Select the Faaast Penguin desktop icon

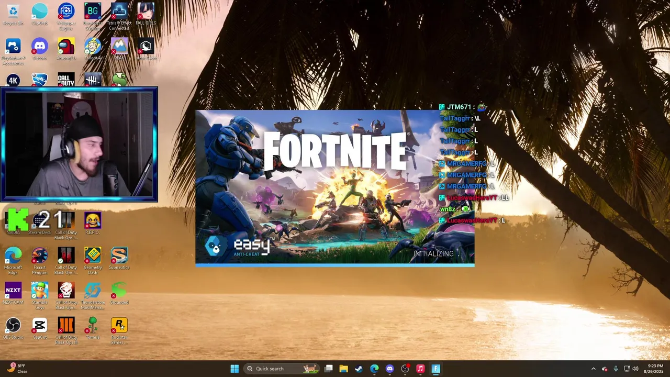coord(40,261)
